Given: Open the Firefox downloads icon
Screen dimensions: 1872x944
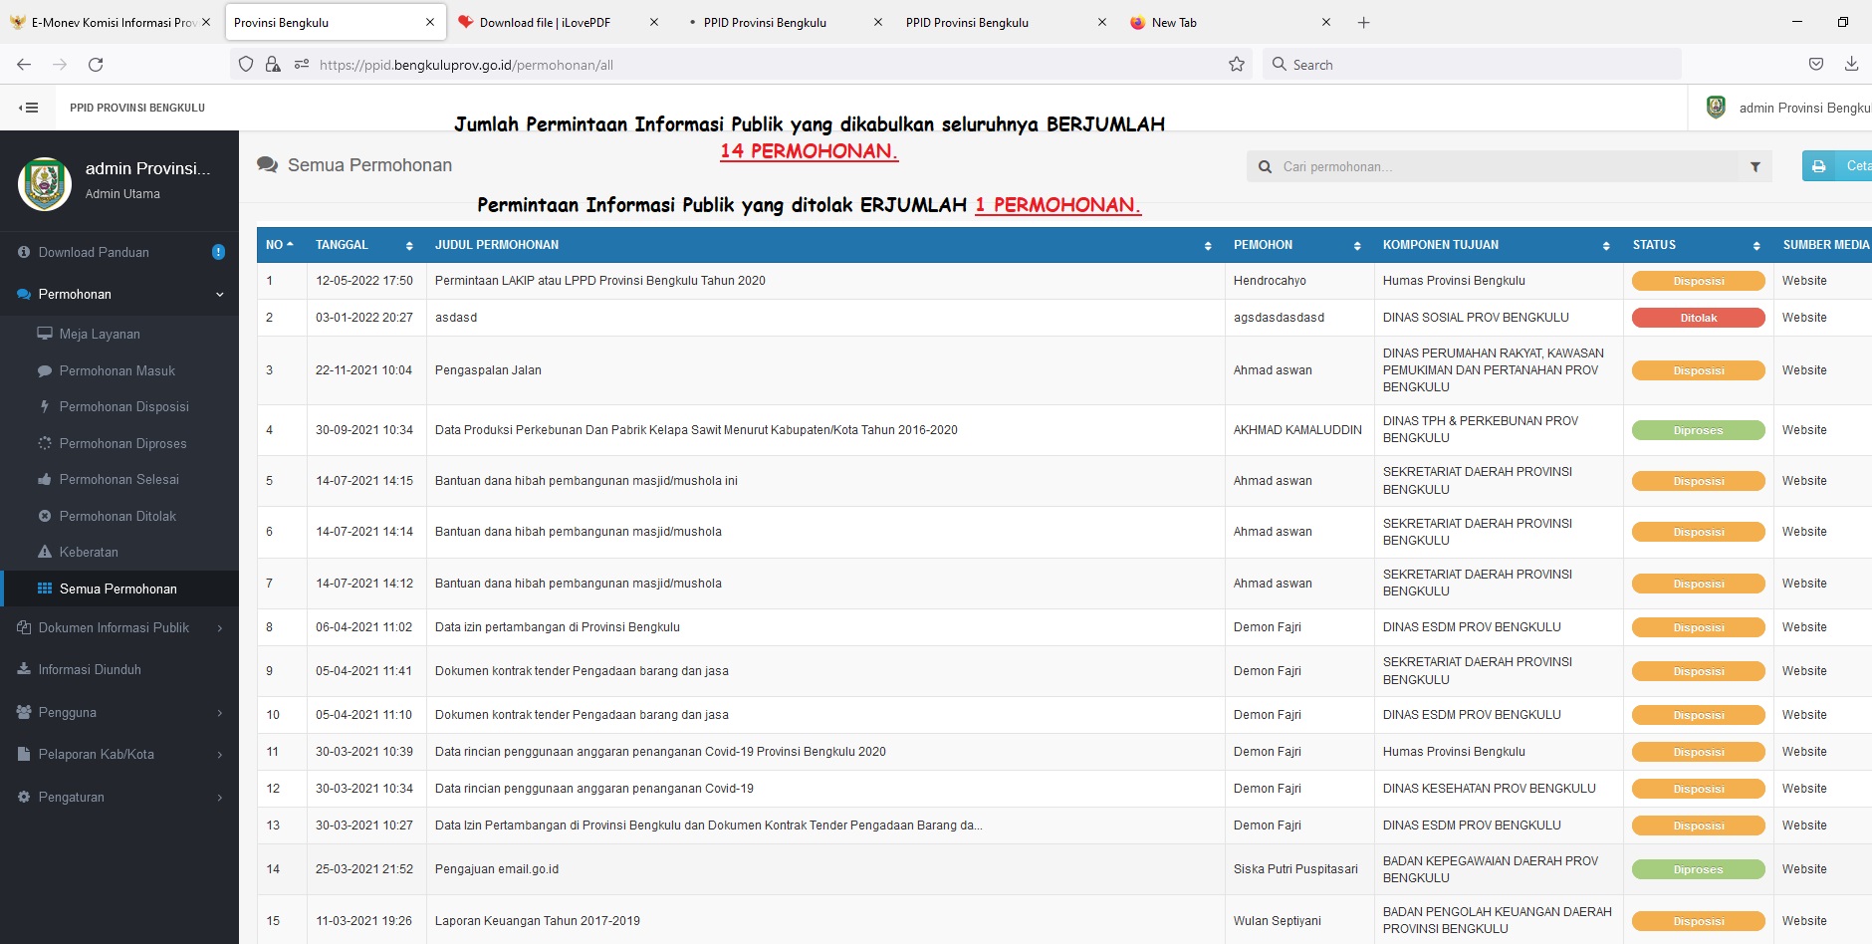Looking at the screenshot, I should pyautogui.click(x=1851, y=65).
